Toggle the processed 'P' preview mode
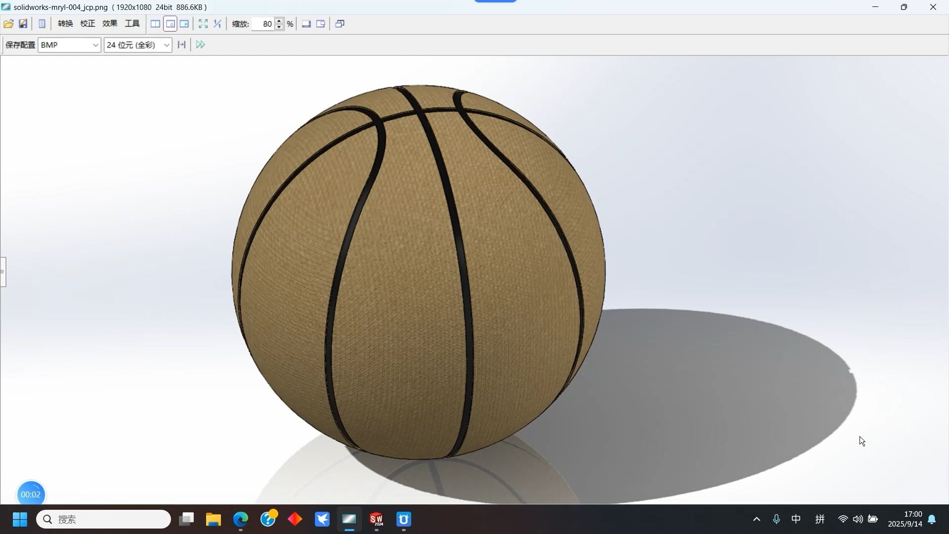Screen dimensions: 949x534 coord(184,24)
